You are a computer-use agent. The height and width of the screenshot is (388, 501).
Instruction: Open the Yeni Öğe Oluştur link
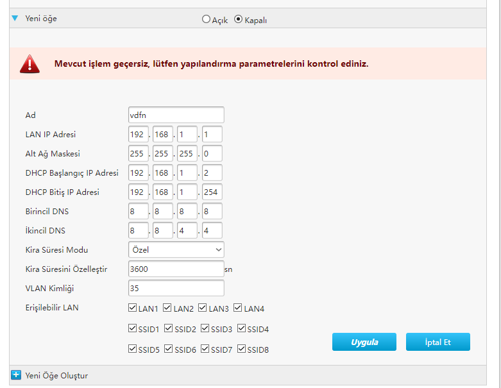tap(56, 375)
